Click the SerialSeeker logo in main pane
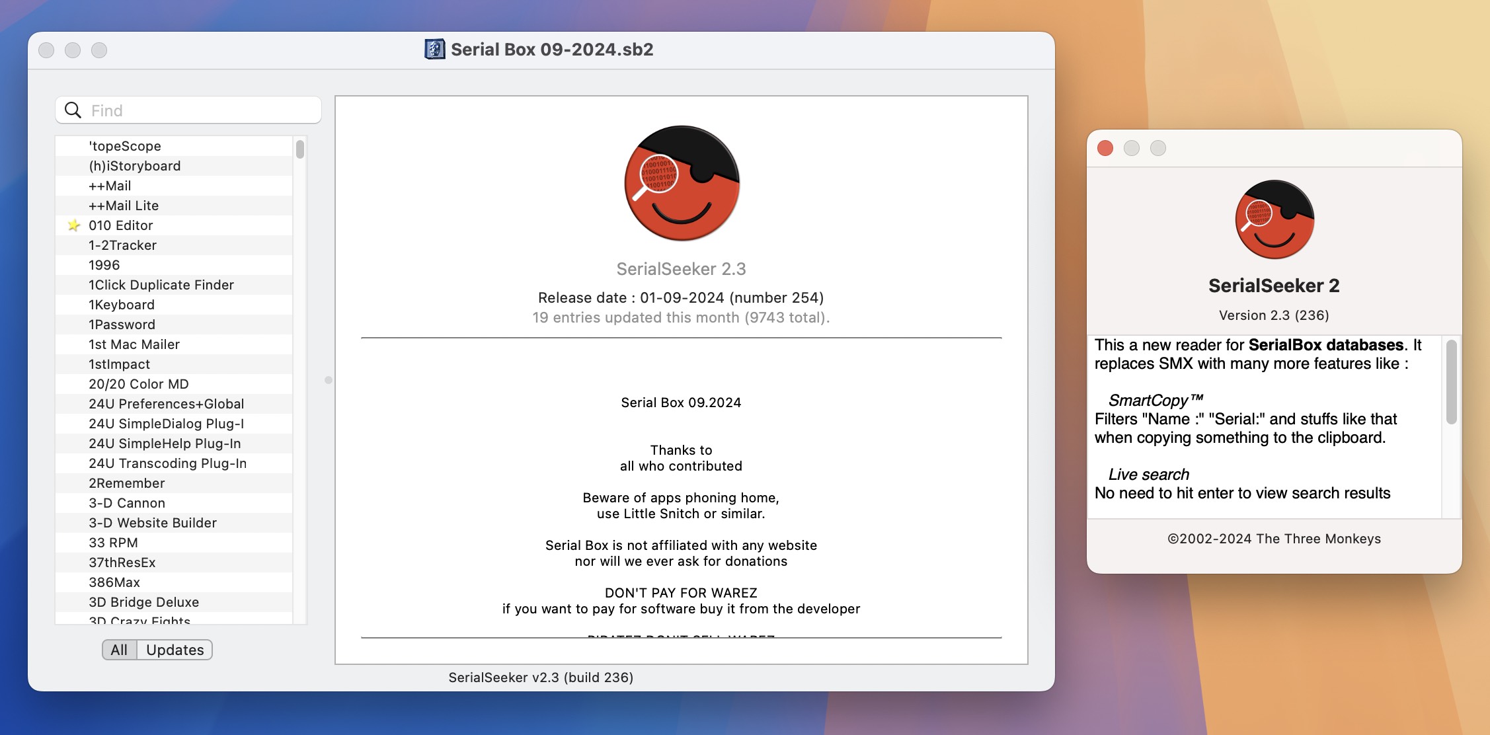This screenshot has height=735, width=1490. pos(682,183)
